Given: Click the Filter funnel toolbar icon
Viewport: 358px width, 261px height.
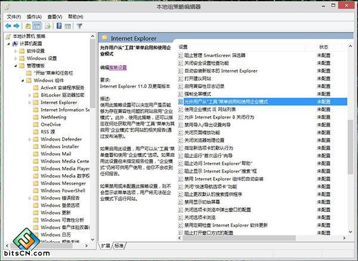Looking at the screenshot, I should pos(79,26).
